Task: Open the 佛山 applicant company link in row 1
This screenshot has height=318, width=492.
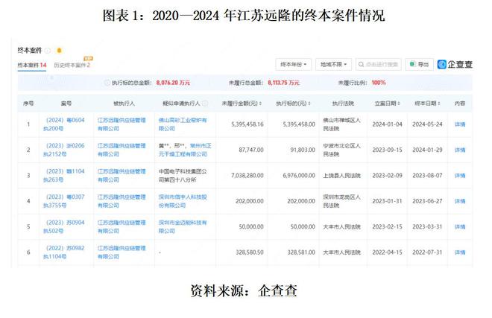Action: (183, 124)
